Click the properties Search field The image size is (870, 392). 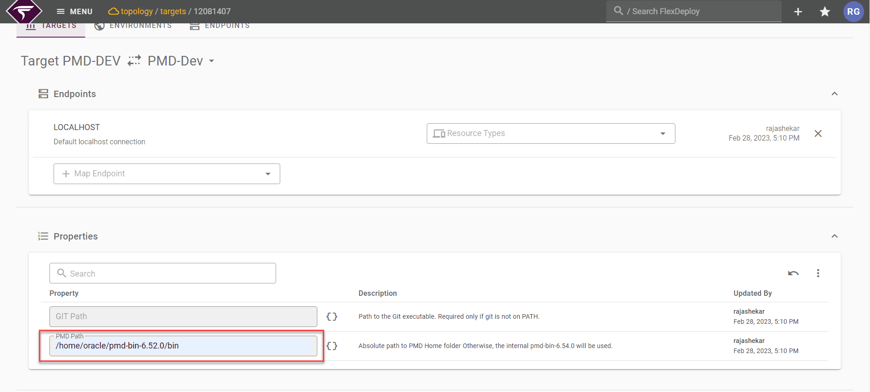pyautogui.click(x=163, y=273)
